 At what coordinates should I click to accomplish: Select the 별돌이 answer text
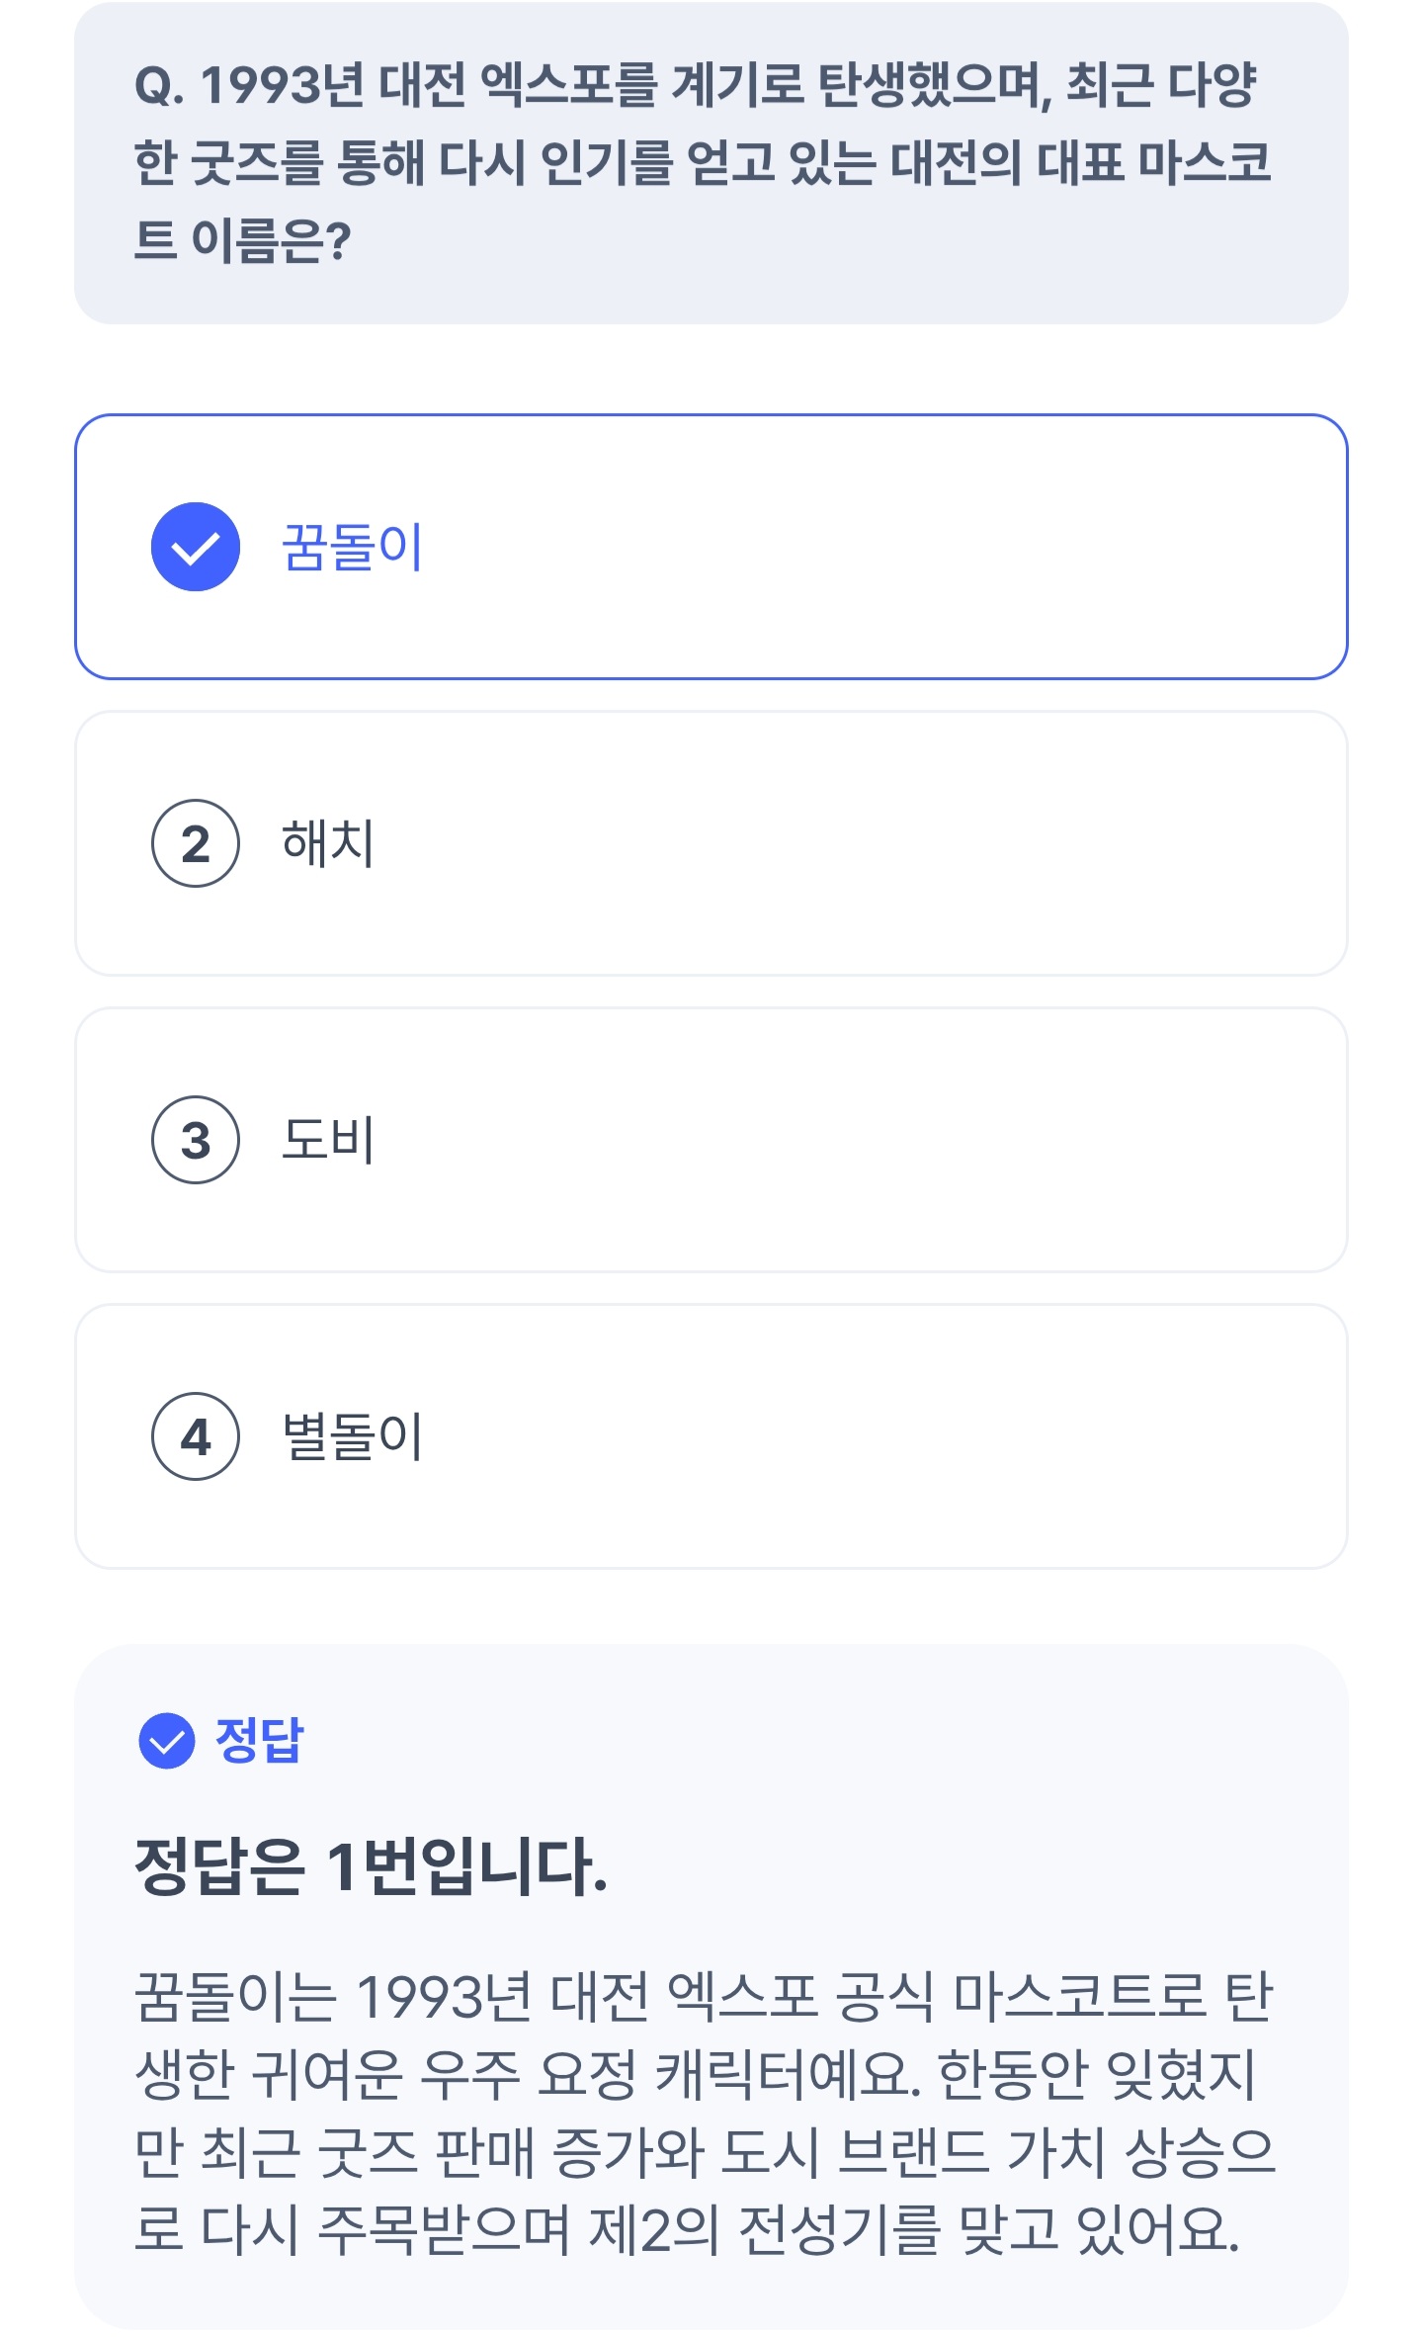(352, 1436)
